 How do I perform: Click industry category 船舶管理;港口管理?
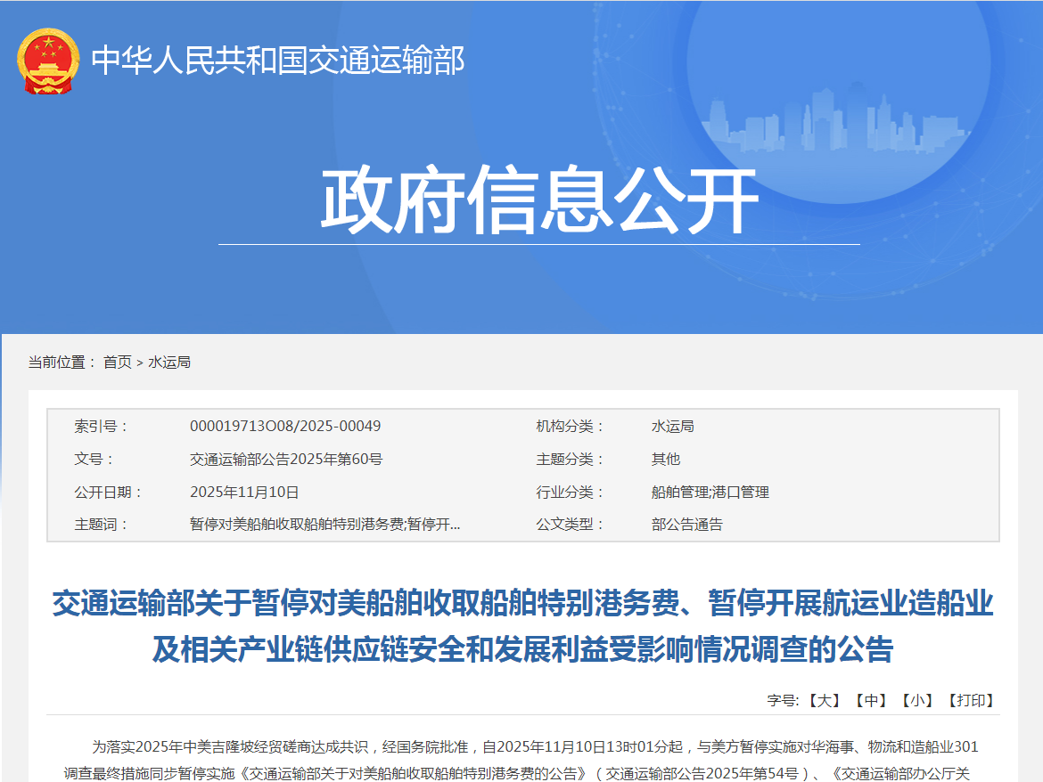710,492
